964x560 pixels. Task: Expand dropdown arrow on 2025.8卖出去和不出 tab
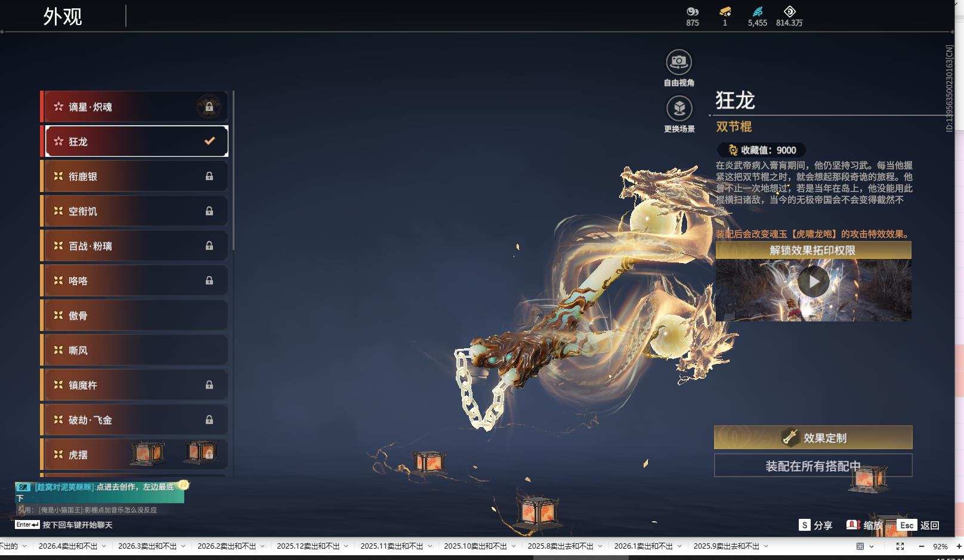(600, 546)
